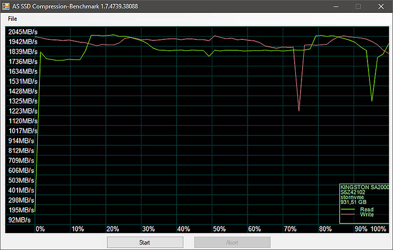Viewport: 393px width, 250px height.
Task: Click the green Read legend line
Action: [x=348, y=210]
